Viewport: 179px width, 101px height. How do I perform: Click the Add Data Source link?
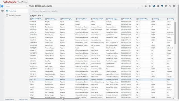(x=23, y=99)
